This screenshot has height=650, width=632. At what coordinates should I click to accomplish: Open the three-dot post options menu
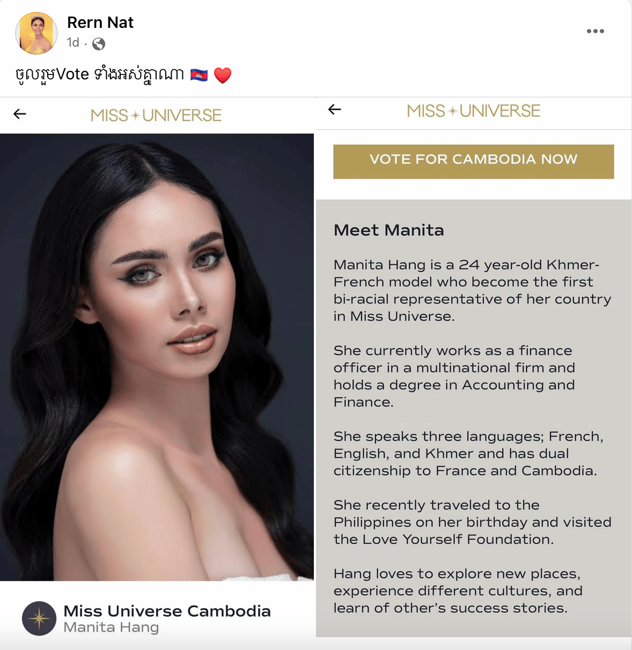(595, 31)
